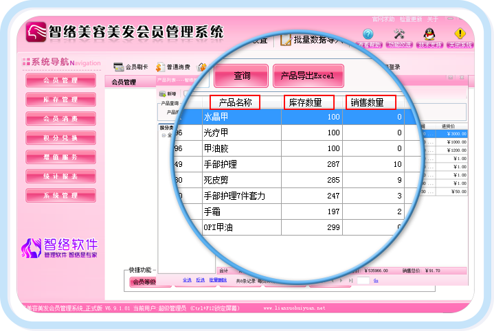The image size is (494, 331).
Task: Collapse the category tree node under 按分类
Action: point(164,135)
